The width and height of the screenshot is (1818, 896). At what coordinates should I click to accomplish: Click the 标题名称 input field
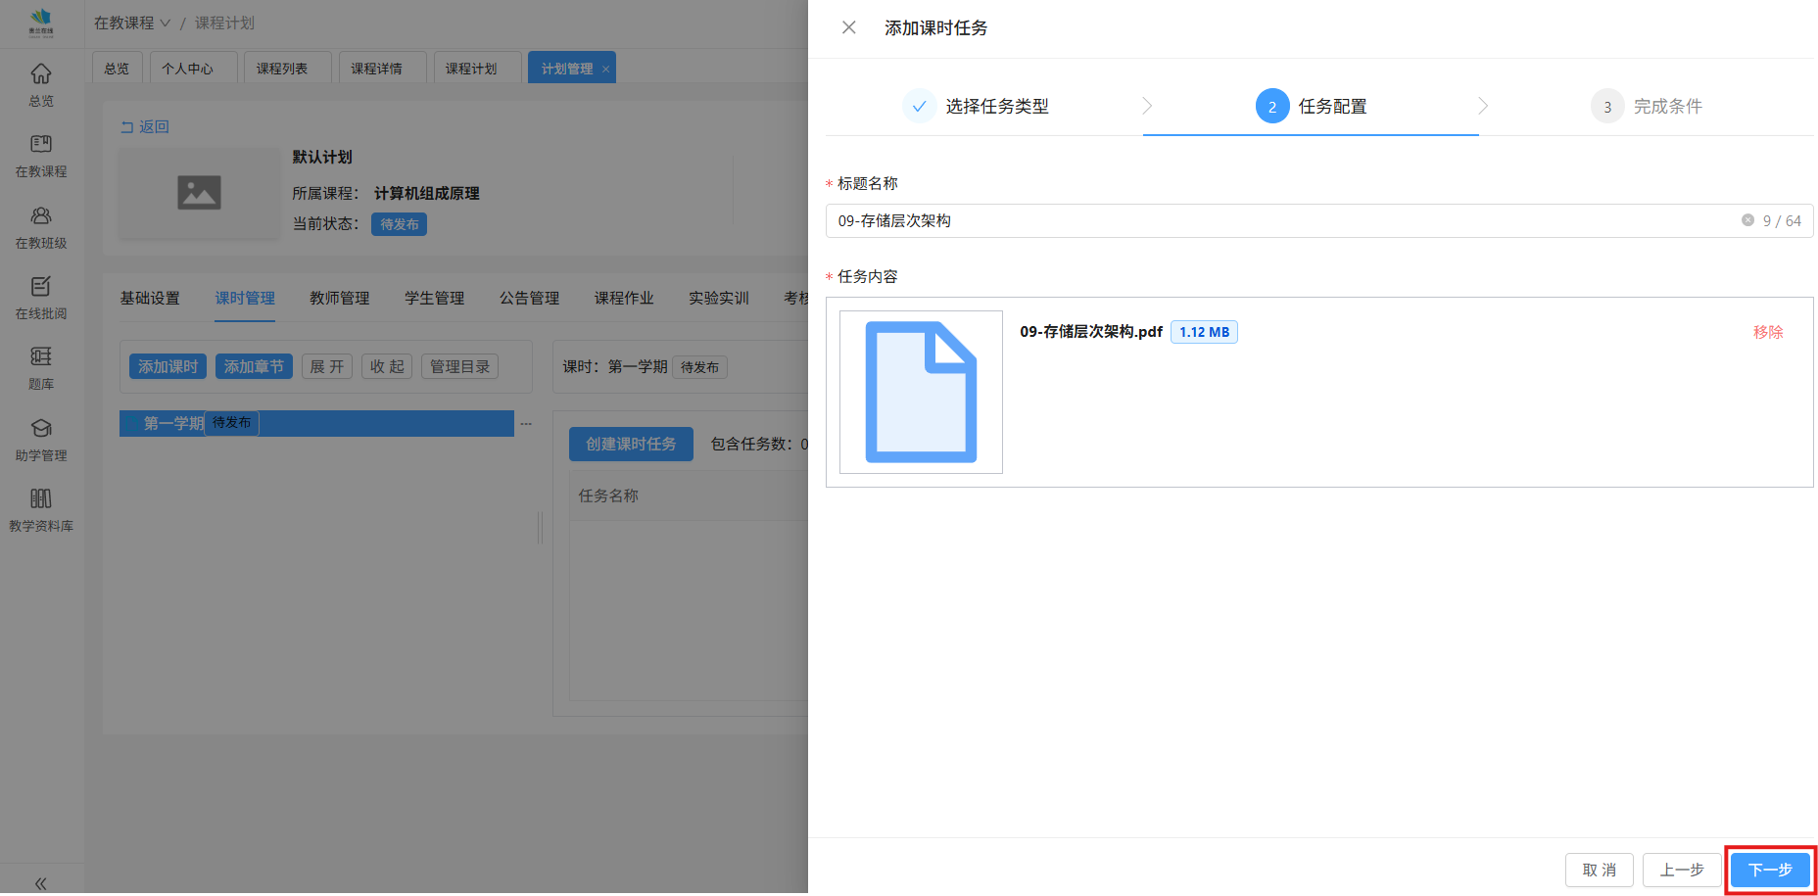point(1273,221)
